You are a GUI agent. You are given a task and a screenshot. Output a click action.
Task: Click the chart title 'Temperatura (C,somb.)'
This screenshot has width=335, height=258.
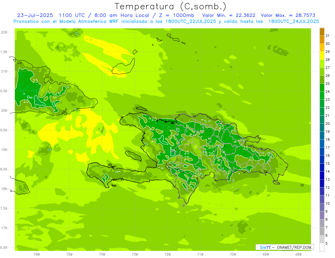[x=171, y=6]
